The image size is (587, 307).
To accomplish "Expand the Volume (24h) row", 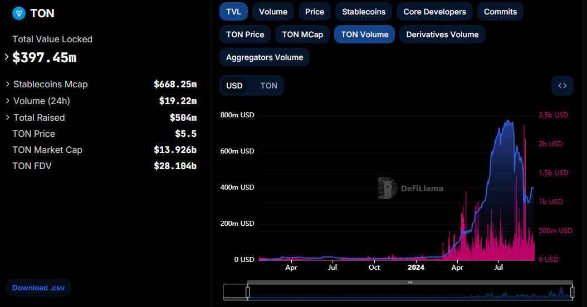I will (8, 101).
